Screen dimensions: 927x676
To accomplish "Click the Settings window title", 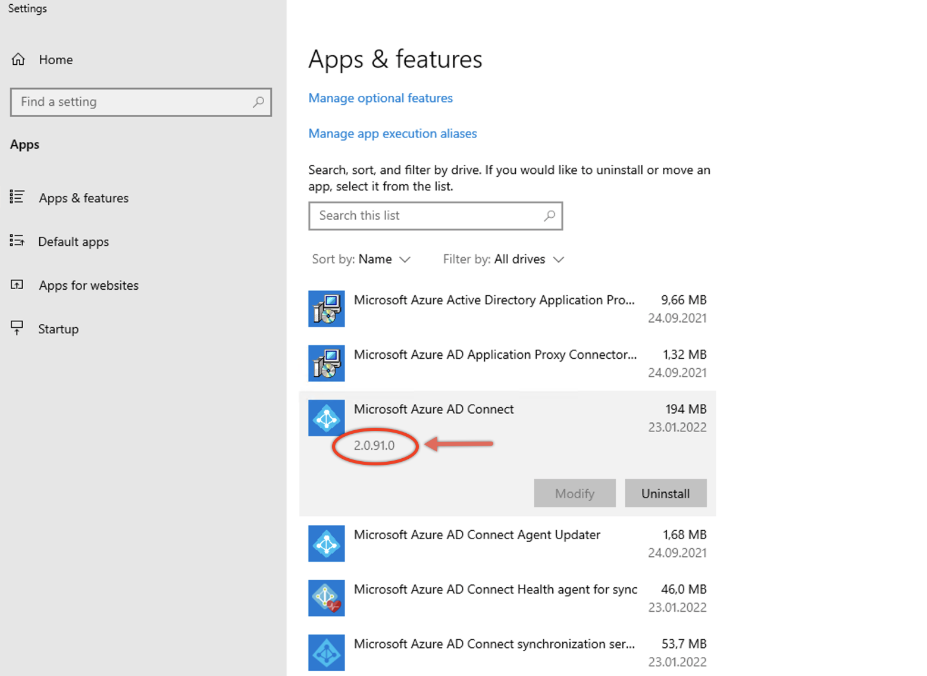I will (27, 8).
